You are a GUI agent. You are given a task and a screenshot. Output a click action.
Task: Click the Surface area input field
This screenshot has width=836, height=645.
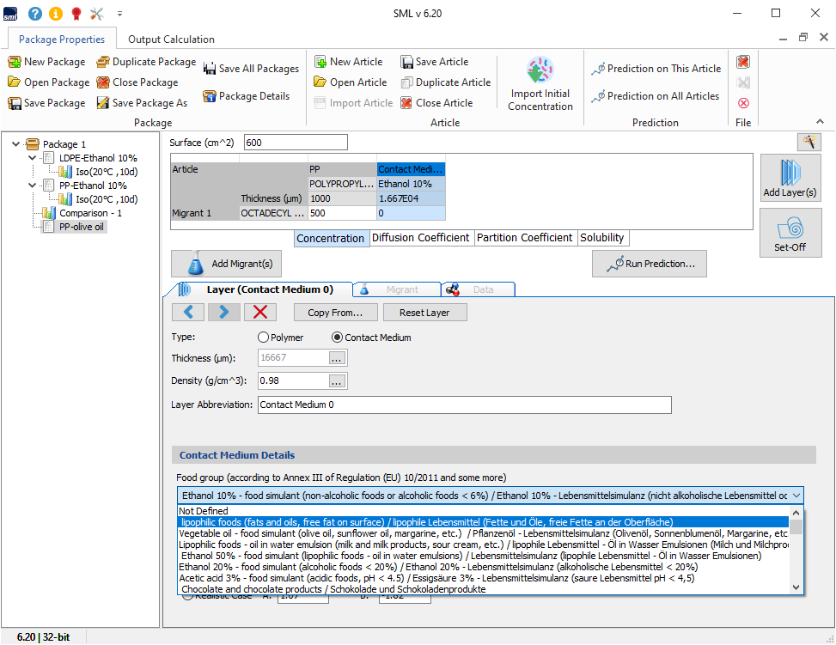click(x=296, y=143)
